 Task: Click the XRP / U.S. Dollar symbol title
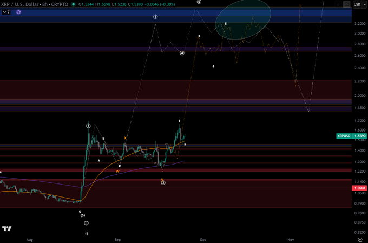pos(20,4)
